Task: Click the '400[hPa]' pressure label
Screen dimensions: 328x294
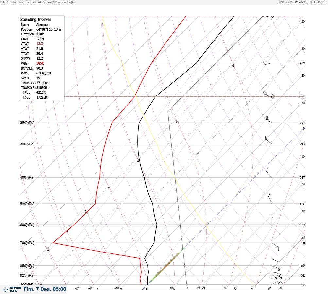Action: coord(27,177)
